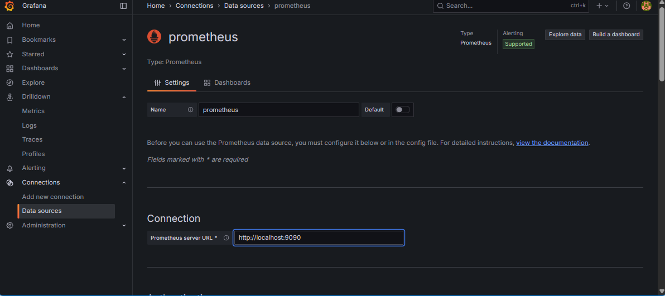Viewport: 665px width, 296px height.
Task: Dock the sidebar menu panel icon
Action: coord(123,6)
